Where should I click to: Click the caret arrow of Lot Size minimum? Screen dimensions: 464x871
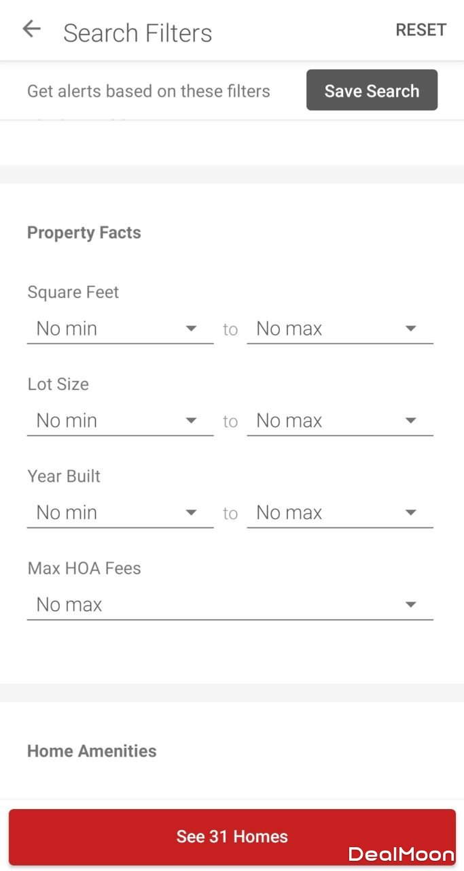(x=191, y=421)
